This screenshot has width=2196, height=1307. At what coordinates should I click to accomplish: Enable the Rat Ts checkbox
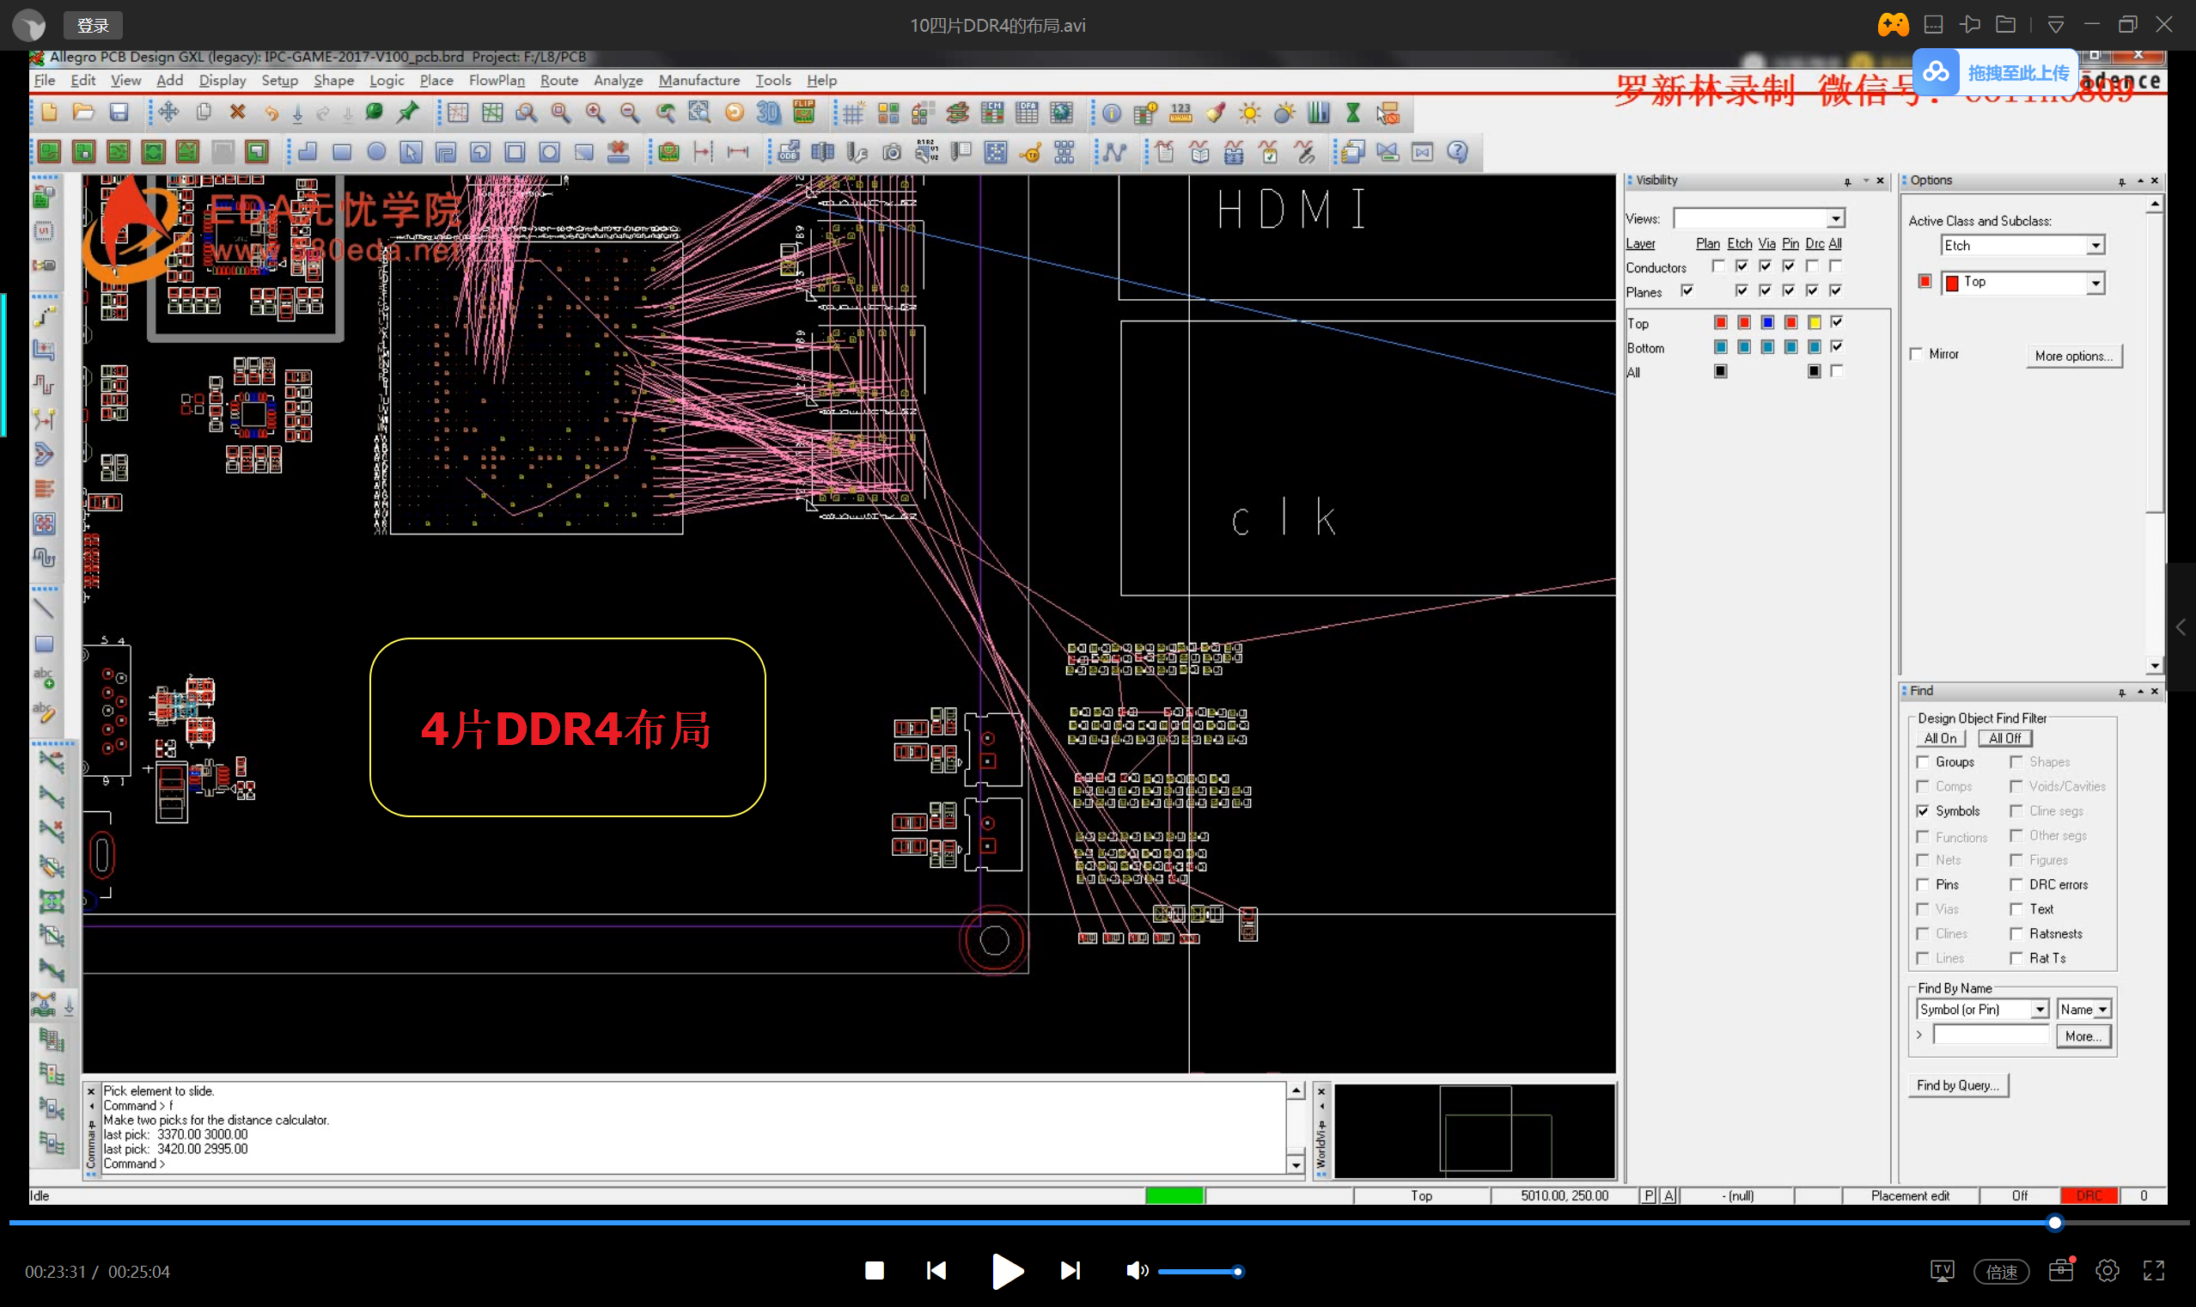[x=2016, y=958]
